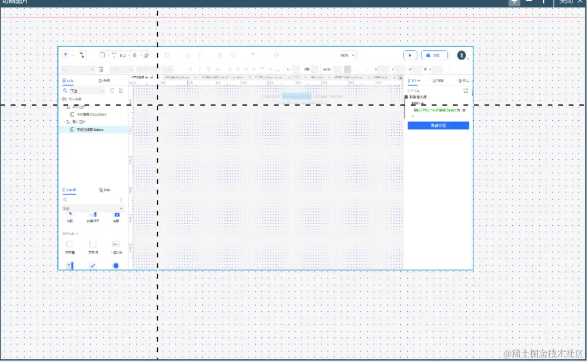The height and width of the screenshot is (362, 587).
Task: Pick the droplist widget in library
Action: pyautogui.click(x=116, y=247)
